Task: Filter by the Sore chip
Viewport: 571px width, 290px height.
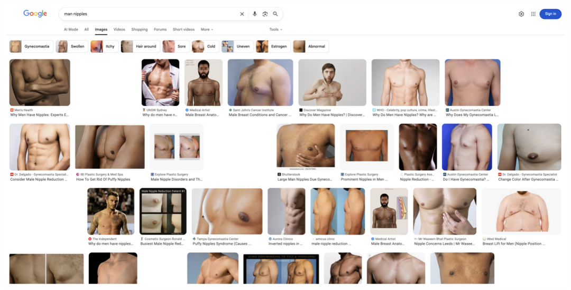Action: (176, 46)
